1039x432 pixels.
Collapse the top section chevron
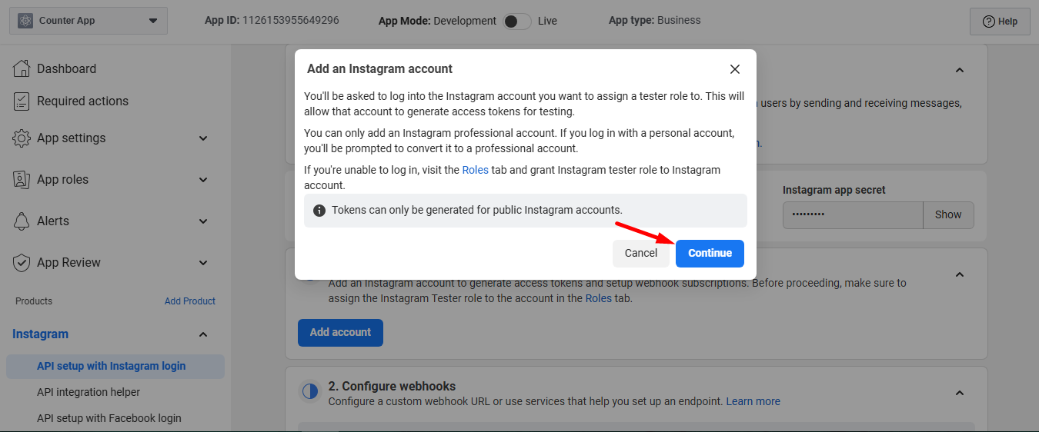[x=960, y=70]
